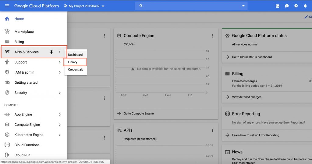This screenshot has width=312, height=164.
Task: Click the Cloud Run arrows icon
Action: coord(7,155)
